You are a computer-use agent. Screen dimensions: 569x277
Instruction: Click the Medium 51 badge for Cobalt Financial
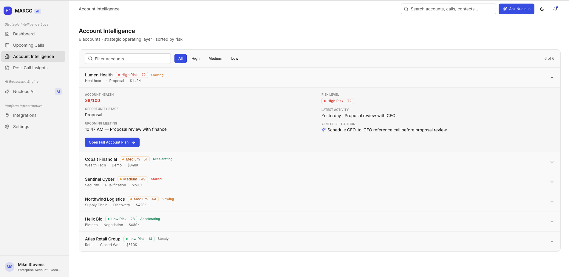pyautogui.click(x=135, y=159)
